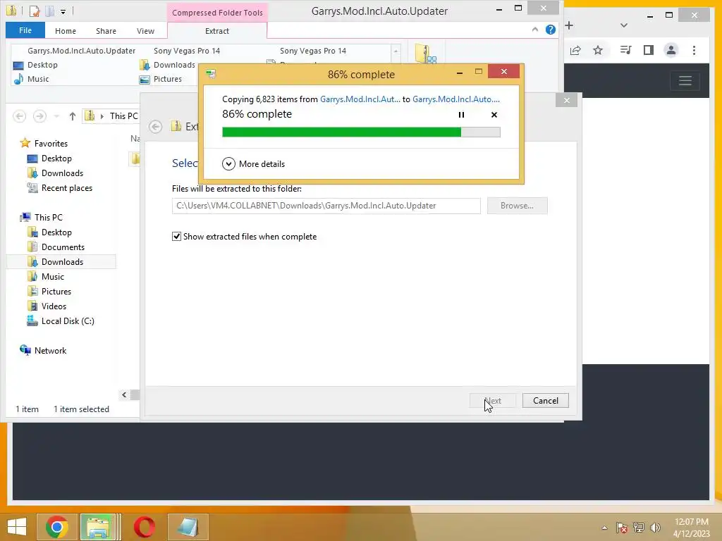The width and height of the screenshot is (722, 541).
Task: Open Downloads under Favorites
Action: point(55,173)
